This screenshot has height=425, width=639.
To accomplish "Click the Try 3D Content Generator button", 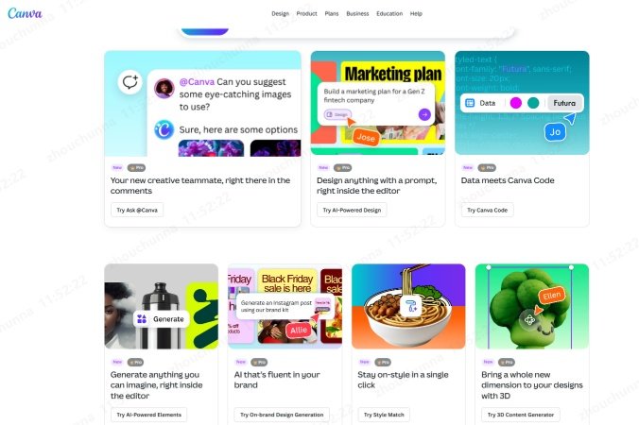I will coord(521,415).
